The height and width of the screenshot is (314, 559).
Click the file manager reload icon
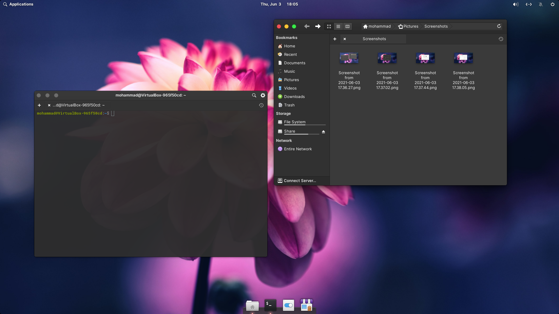point(499,26)
